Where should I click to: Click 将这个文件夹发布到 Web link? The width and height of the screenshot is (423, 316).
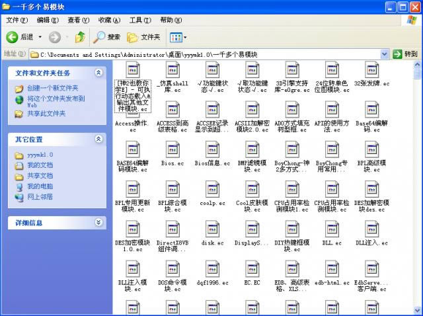[56, 101]
